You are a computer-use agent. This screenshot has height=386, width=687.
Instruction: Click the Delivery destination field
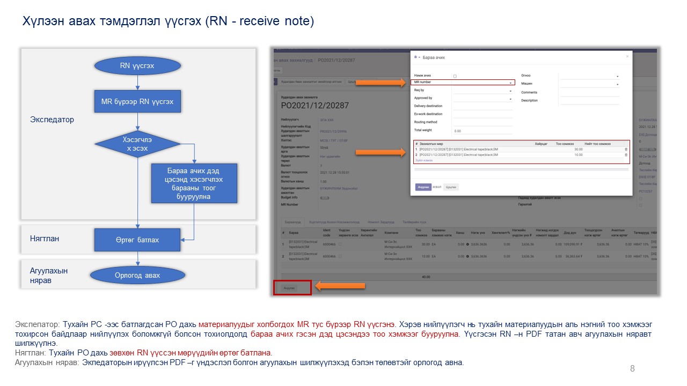[483, 106]
